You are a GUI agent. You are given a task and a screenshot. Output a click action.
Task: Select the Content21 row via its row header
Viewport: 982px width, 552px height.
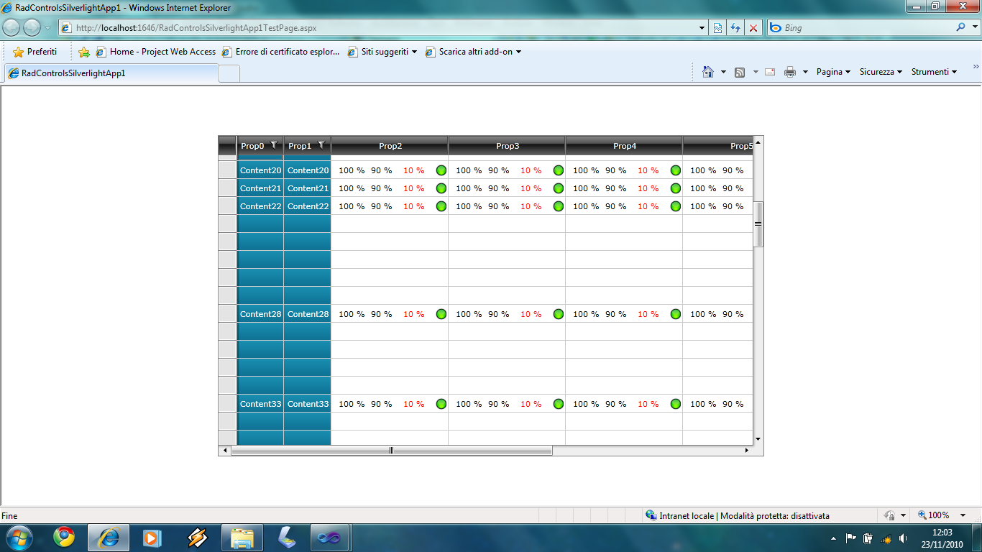click(x=227, y=188)
